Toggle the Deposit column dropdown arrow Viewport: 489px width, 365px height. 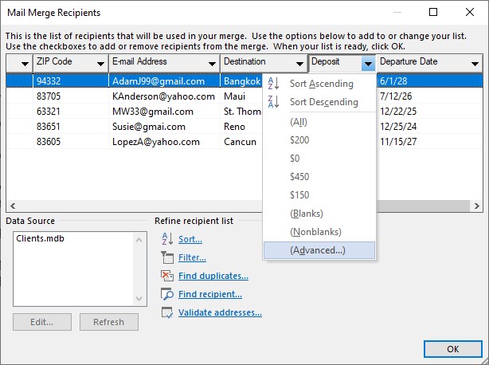click(x=368, y=64)
